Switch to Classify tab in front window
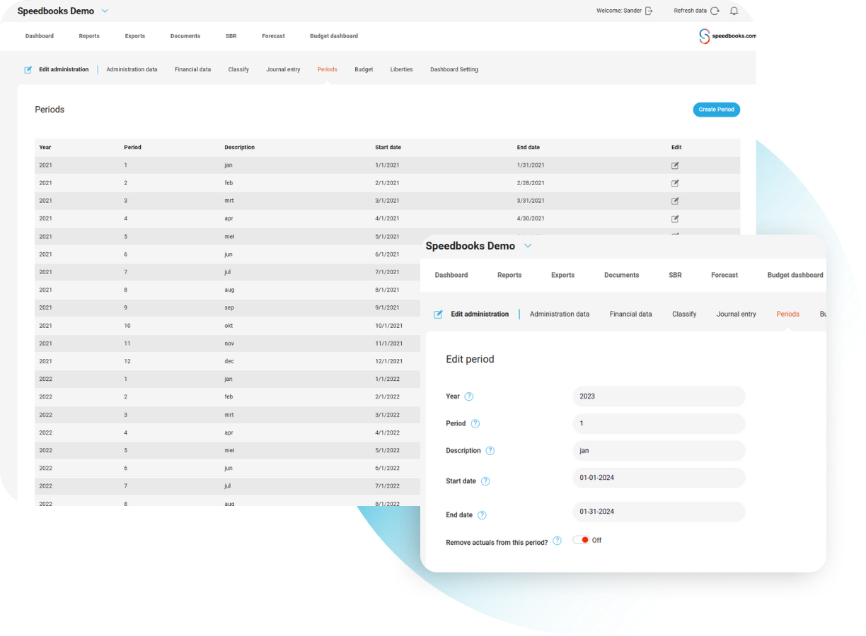866x636 pixels. pos(684,314)
